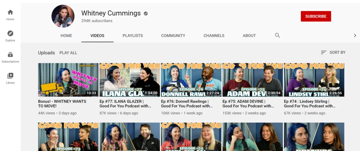Open Ep #77 Ilana Glazer title link

[125, 104]
